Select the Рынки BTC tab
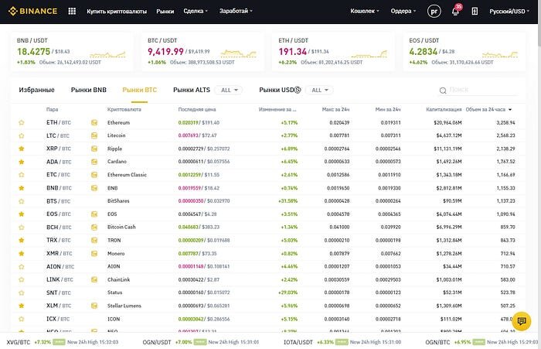The height and width of the screenshot is (349, 541). pos(139,90)
